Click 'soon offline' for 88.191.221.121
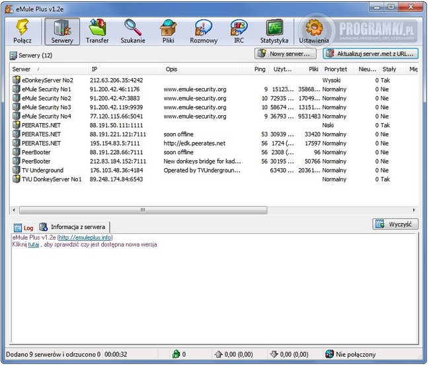The width and height of the screenshot is (429, 366). click(x=178, y=134)
